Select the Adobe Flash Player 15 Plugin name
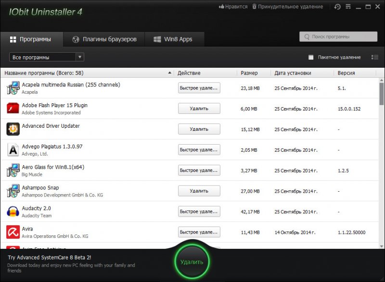Screen dimensions: 385x282 pyautogui.click(x=54, y=105)
